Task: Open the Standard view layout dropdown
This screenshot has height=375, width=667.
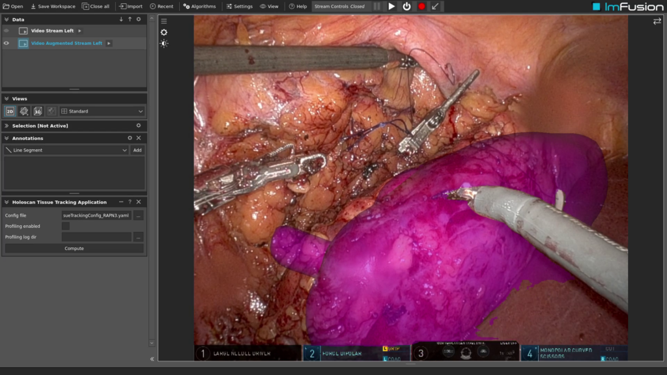Action: (102, 111)
